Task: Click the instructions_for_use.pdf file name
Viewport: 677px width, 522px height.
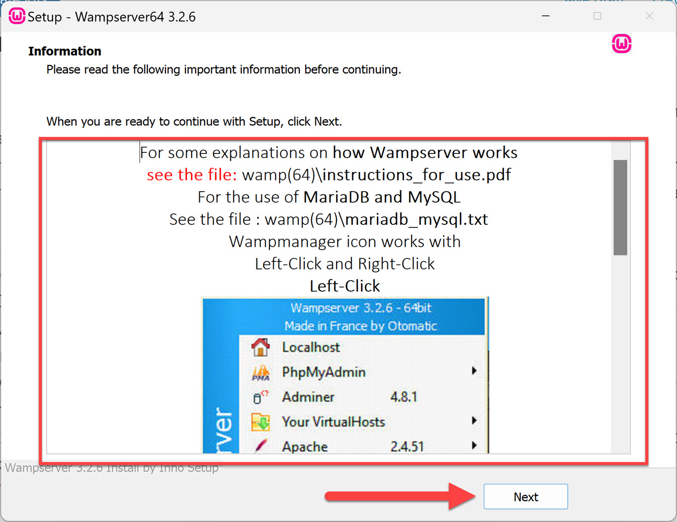Action: tap(416, 175)
